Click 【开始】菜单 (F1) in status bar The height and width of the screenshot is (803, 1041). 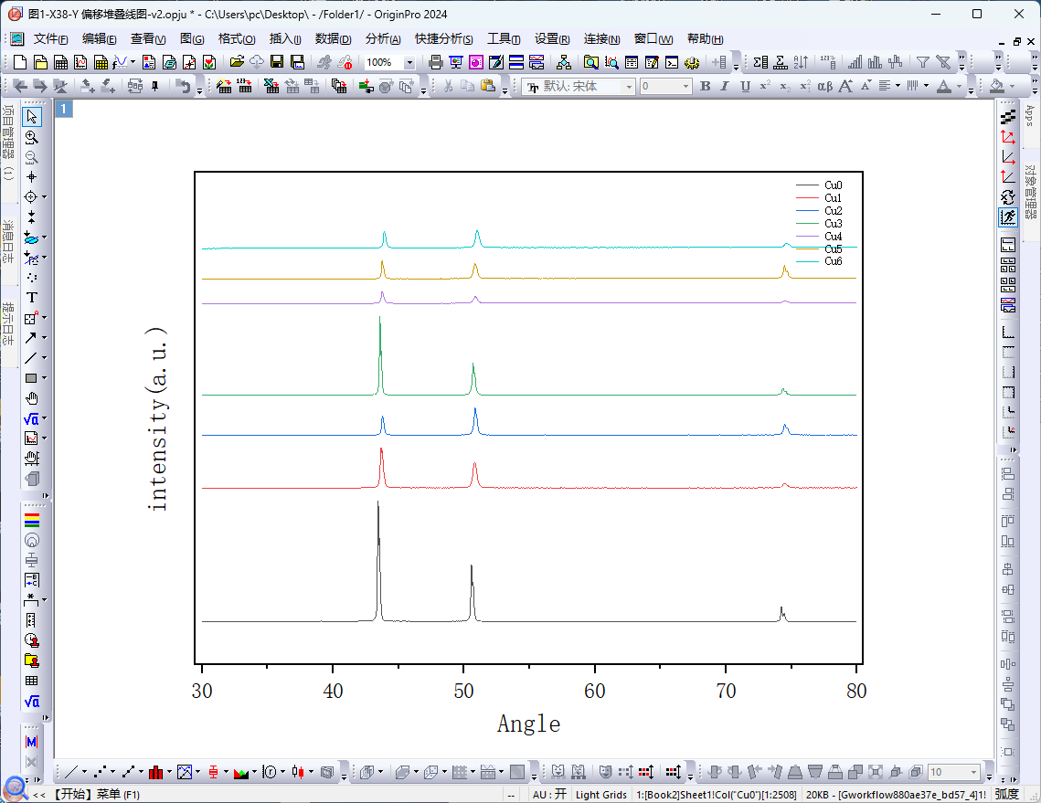[96, 795]
